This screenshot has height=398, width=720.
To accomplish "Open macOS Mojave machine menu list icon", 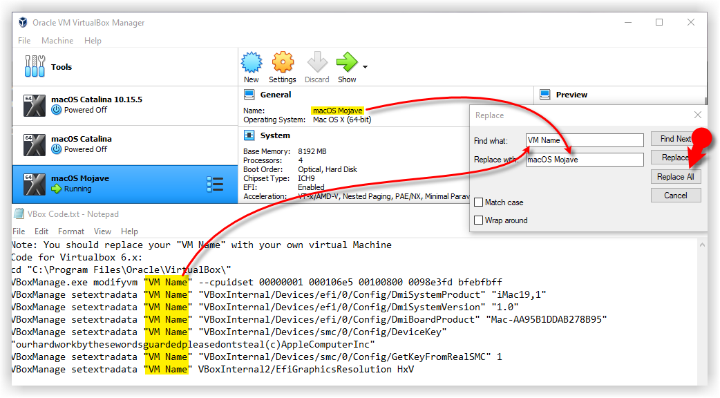I will coord(215,184).
